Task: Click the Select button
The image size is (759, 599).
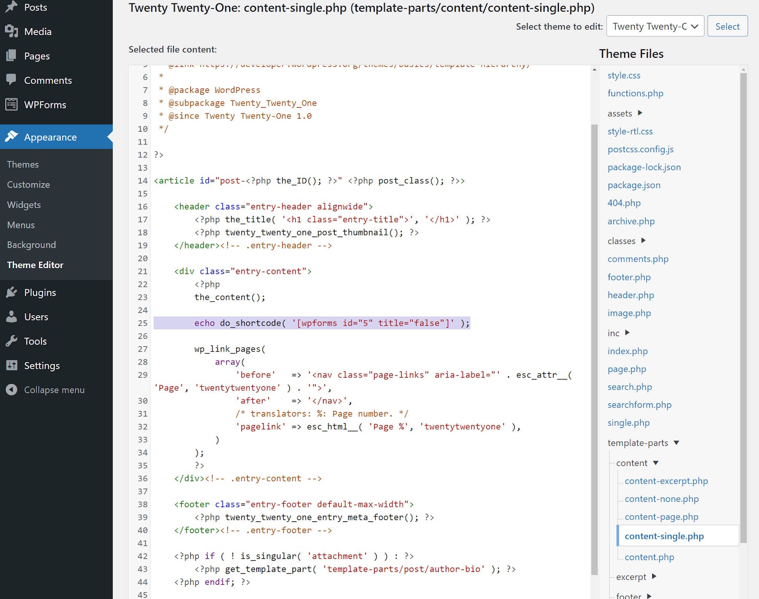Action: coord(727,26)
